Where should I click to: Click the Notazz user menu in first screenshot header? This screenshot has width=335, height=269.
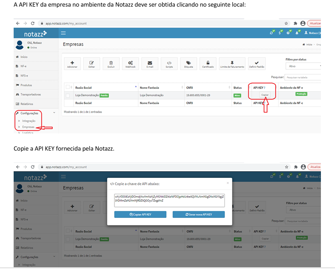[x=313, y=33]
